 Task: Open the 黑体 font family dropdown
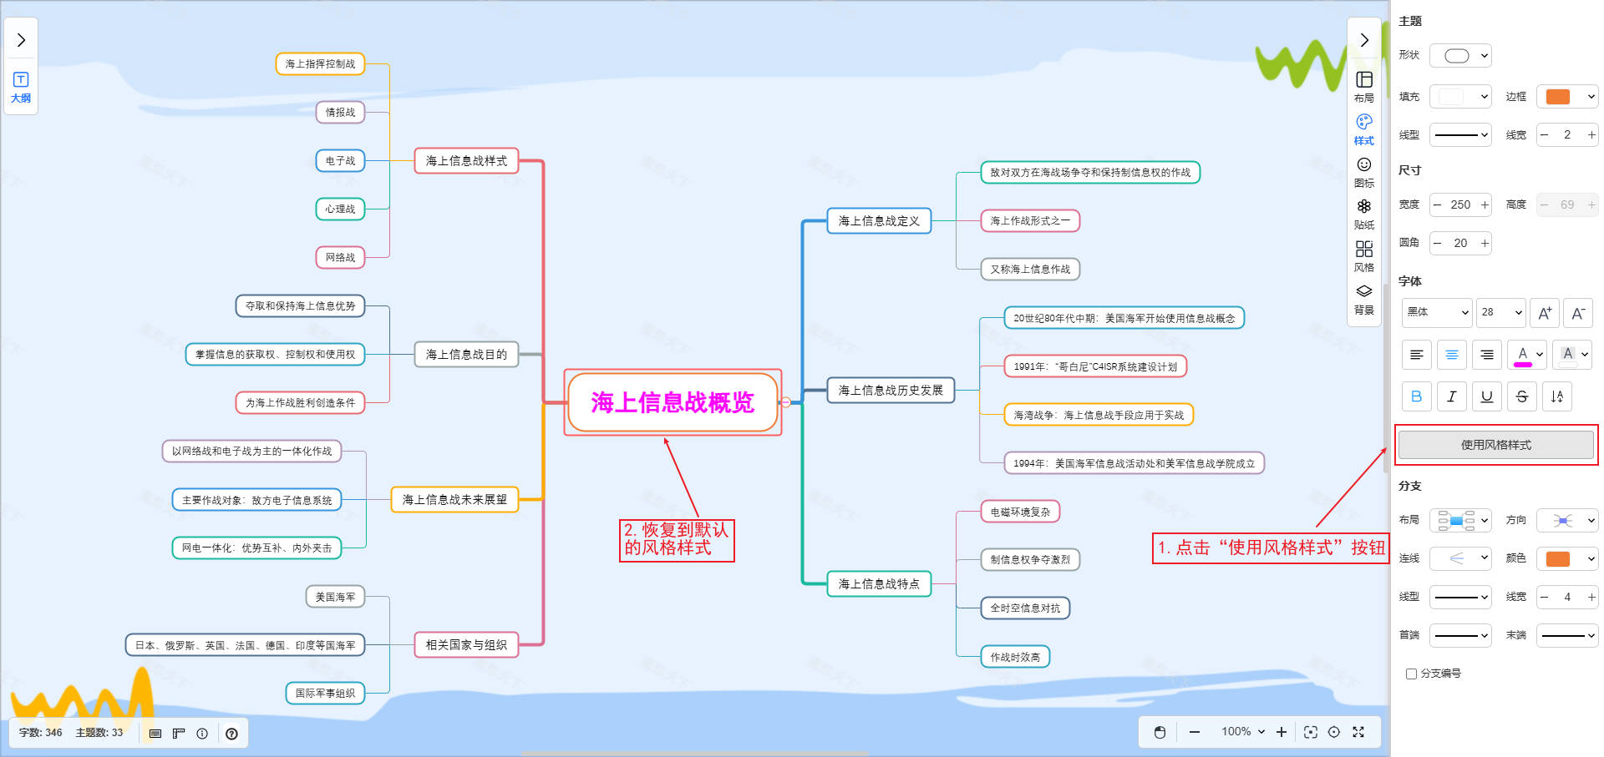coord(1436,312)
